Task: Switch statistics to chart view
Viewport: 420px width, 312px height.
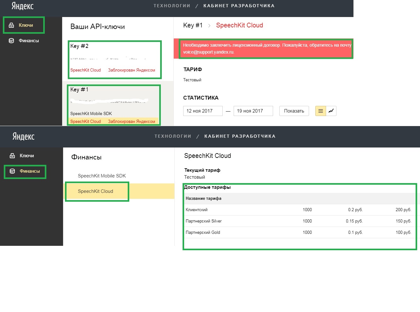Action: (x=331, y=111)
